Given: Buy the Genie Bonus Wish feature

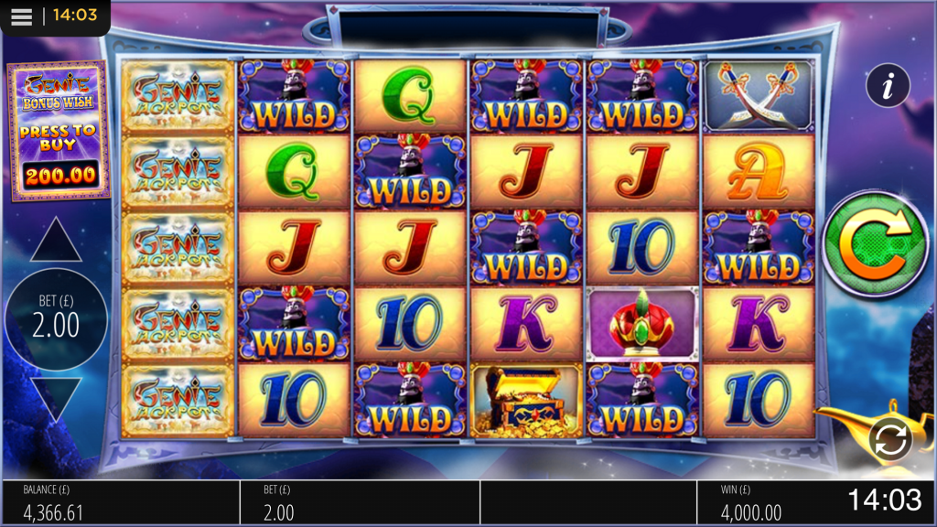Looking at the screenshot, I should pyautogui.click(x=59, y=130).
